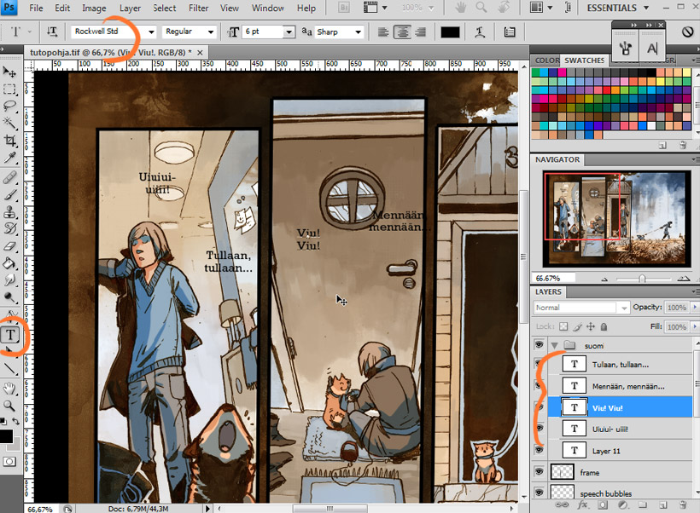This screenshot has width=700, height=513.
Task: Hide the suomi layer group
Action: [539, 345]
